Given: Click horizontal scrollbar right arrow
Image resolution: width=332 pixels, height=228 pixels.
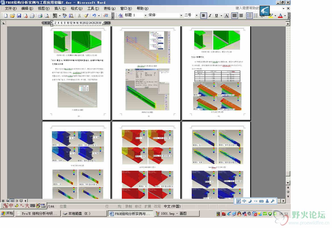Looking at the screenshot, I should [283, 201].
